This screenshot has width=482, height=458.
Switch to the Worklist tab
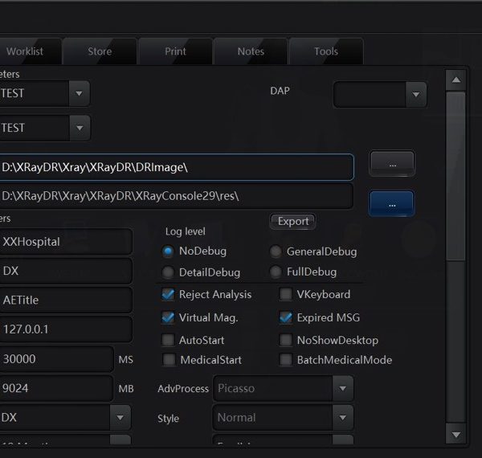point(25,51)
